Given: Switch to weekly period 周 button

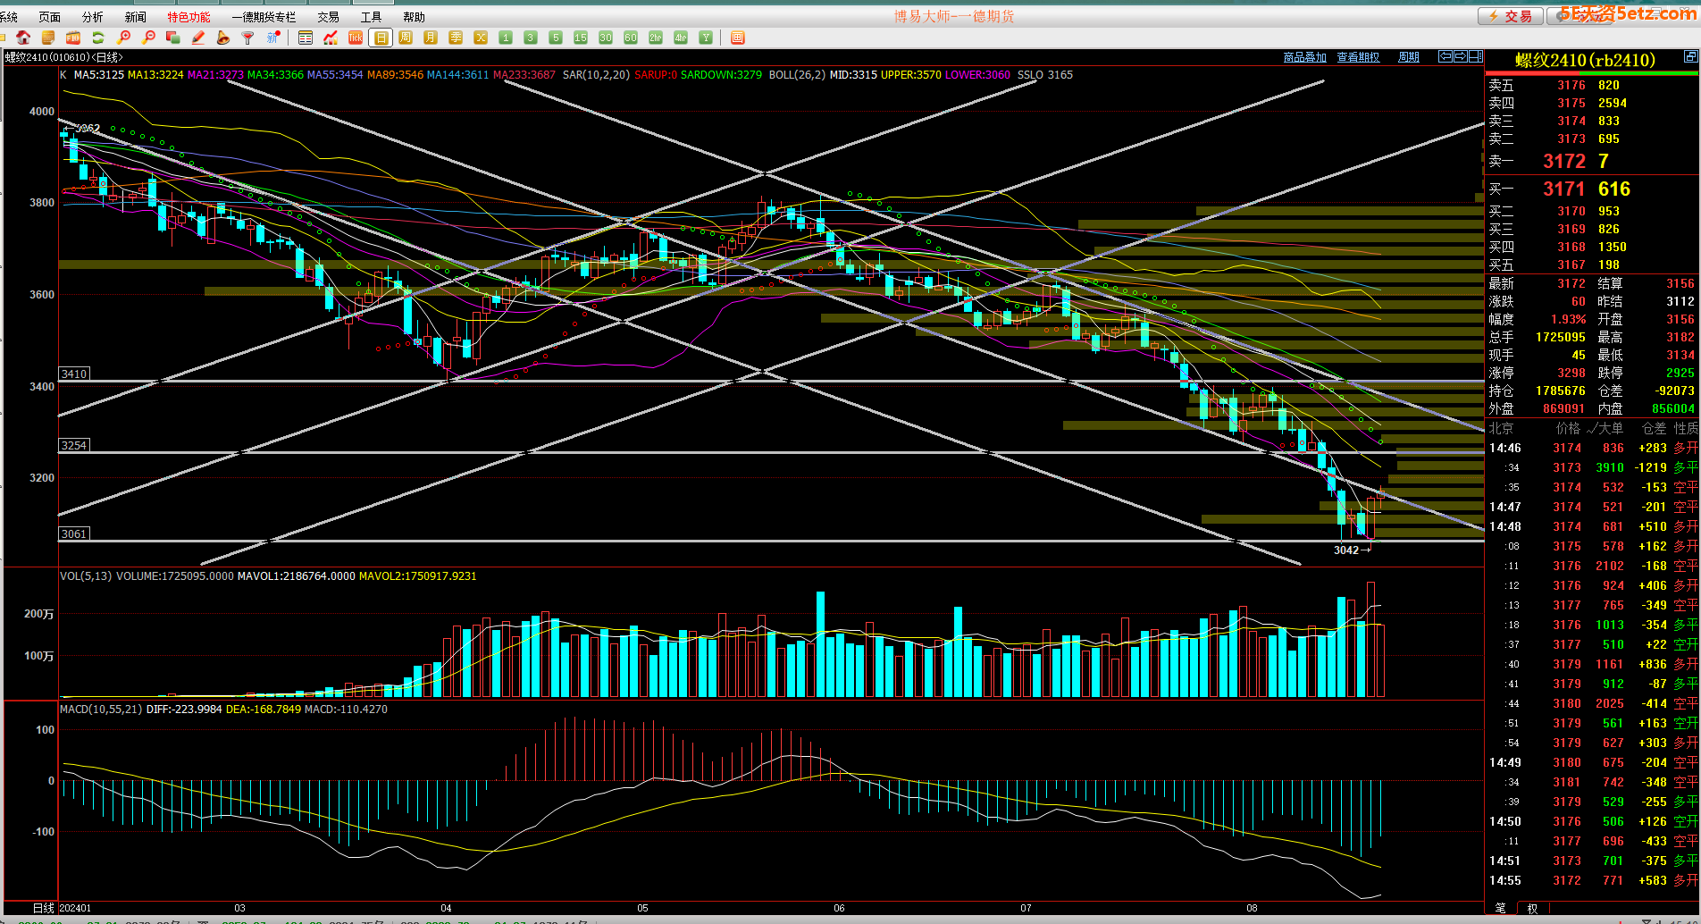Looking at the screenshot, I should pyautogui.click(x=406, y=38).
